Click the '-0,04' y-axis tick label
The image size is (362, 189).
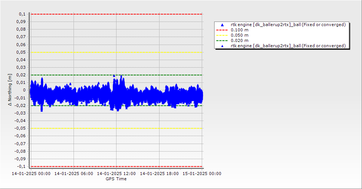coord(20,121)
